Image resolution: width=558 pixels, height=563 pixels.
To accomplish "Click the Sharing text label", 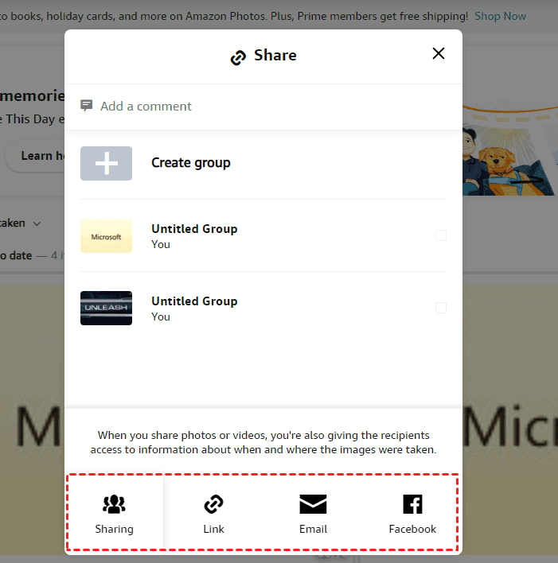I will pos(114,530).
